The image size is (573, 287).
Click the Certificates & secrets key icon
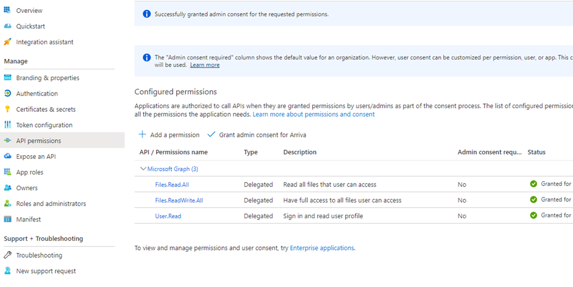(7, 109)
